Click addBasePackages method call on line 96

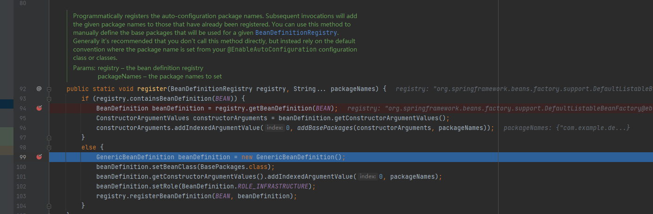pos(325,128)
